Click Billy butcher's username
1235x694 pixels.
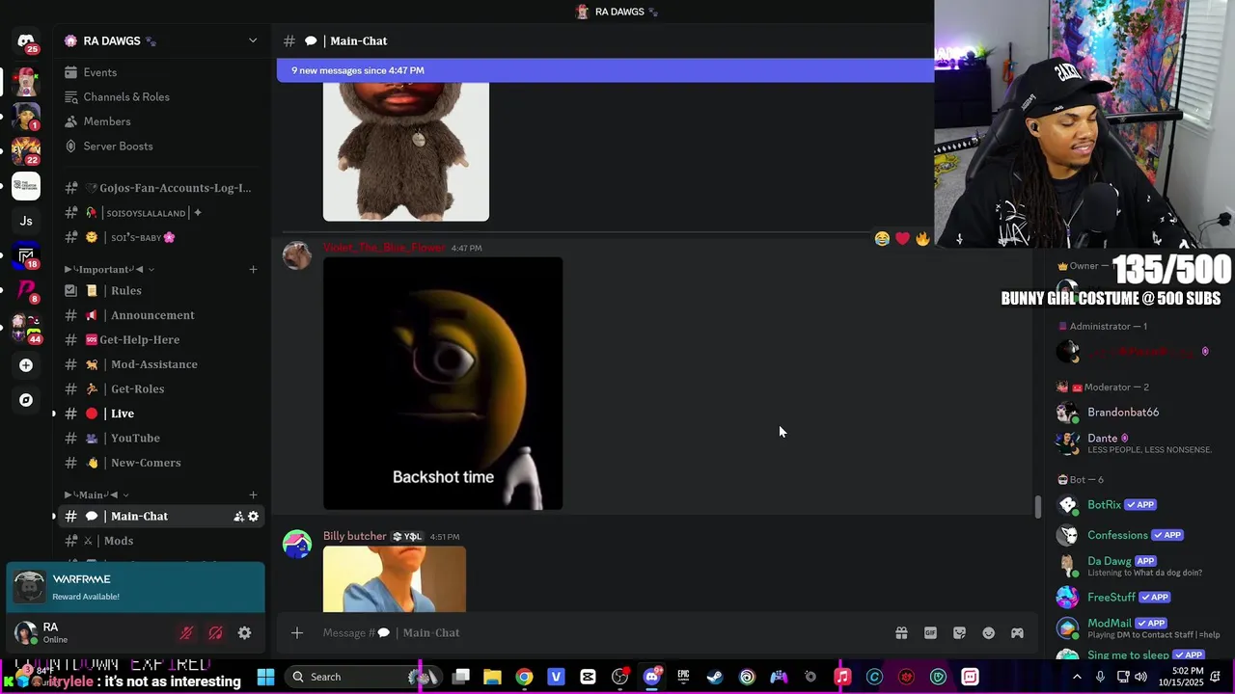(354, 536)
